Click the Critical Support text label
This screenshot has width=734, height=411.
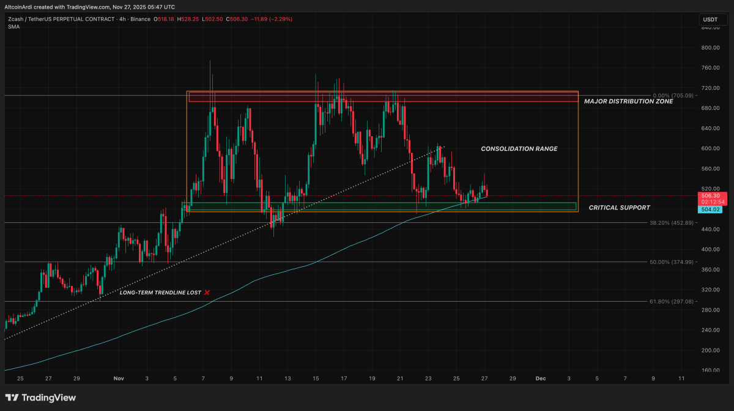[x=619, y=208]
